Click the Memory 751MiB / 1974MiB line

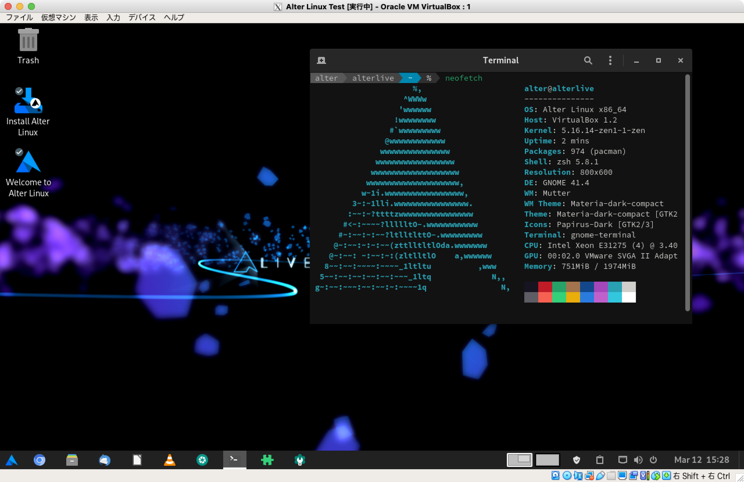click(580, 267)
